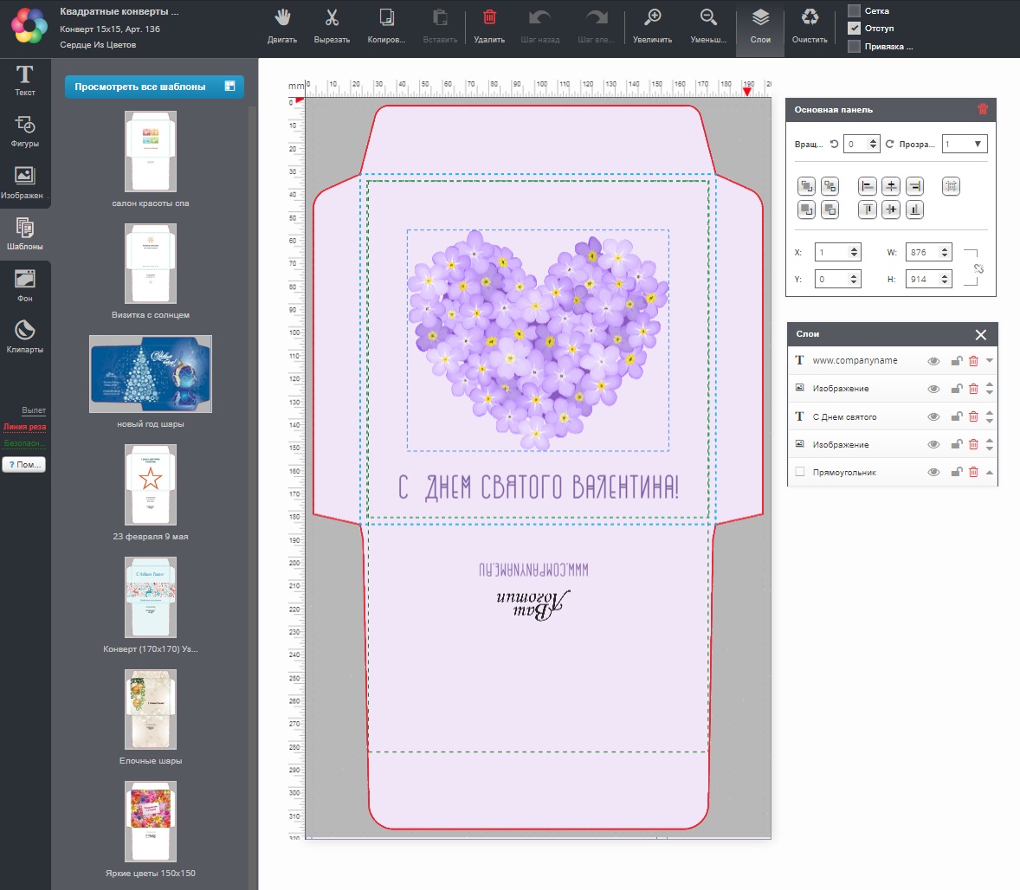Click the Вырезать scissors tool

332,26
